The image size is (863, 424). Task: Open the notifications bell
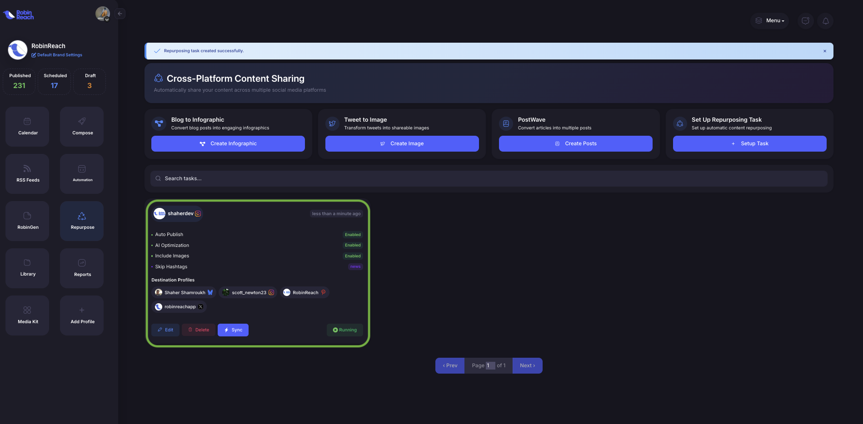(x=825, y=21)
